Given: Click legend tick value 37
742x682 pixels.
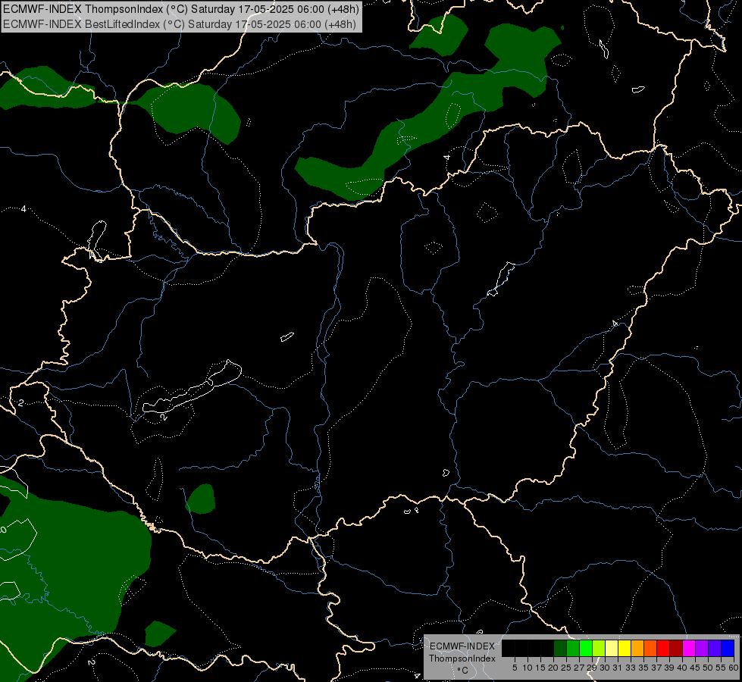Looking at the screenshot, I should [x=656, y=668].
